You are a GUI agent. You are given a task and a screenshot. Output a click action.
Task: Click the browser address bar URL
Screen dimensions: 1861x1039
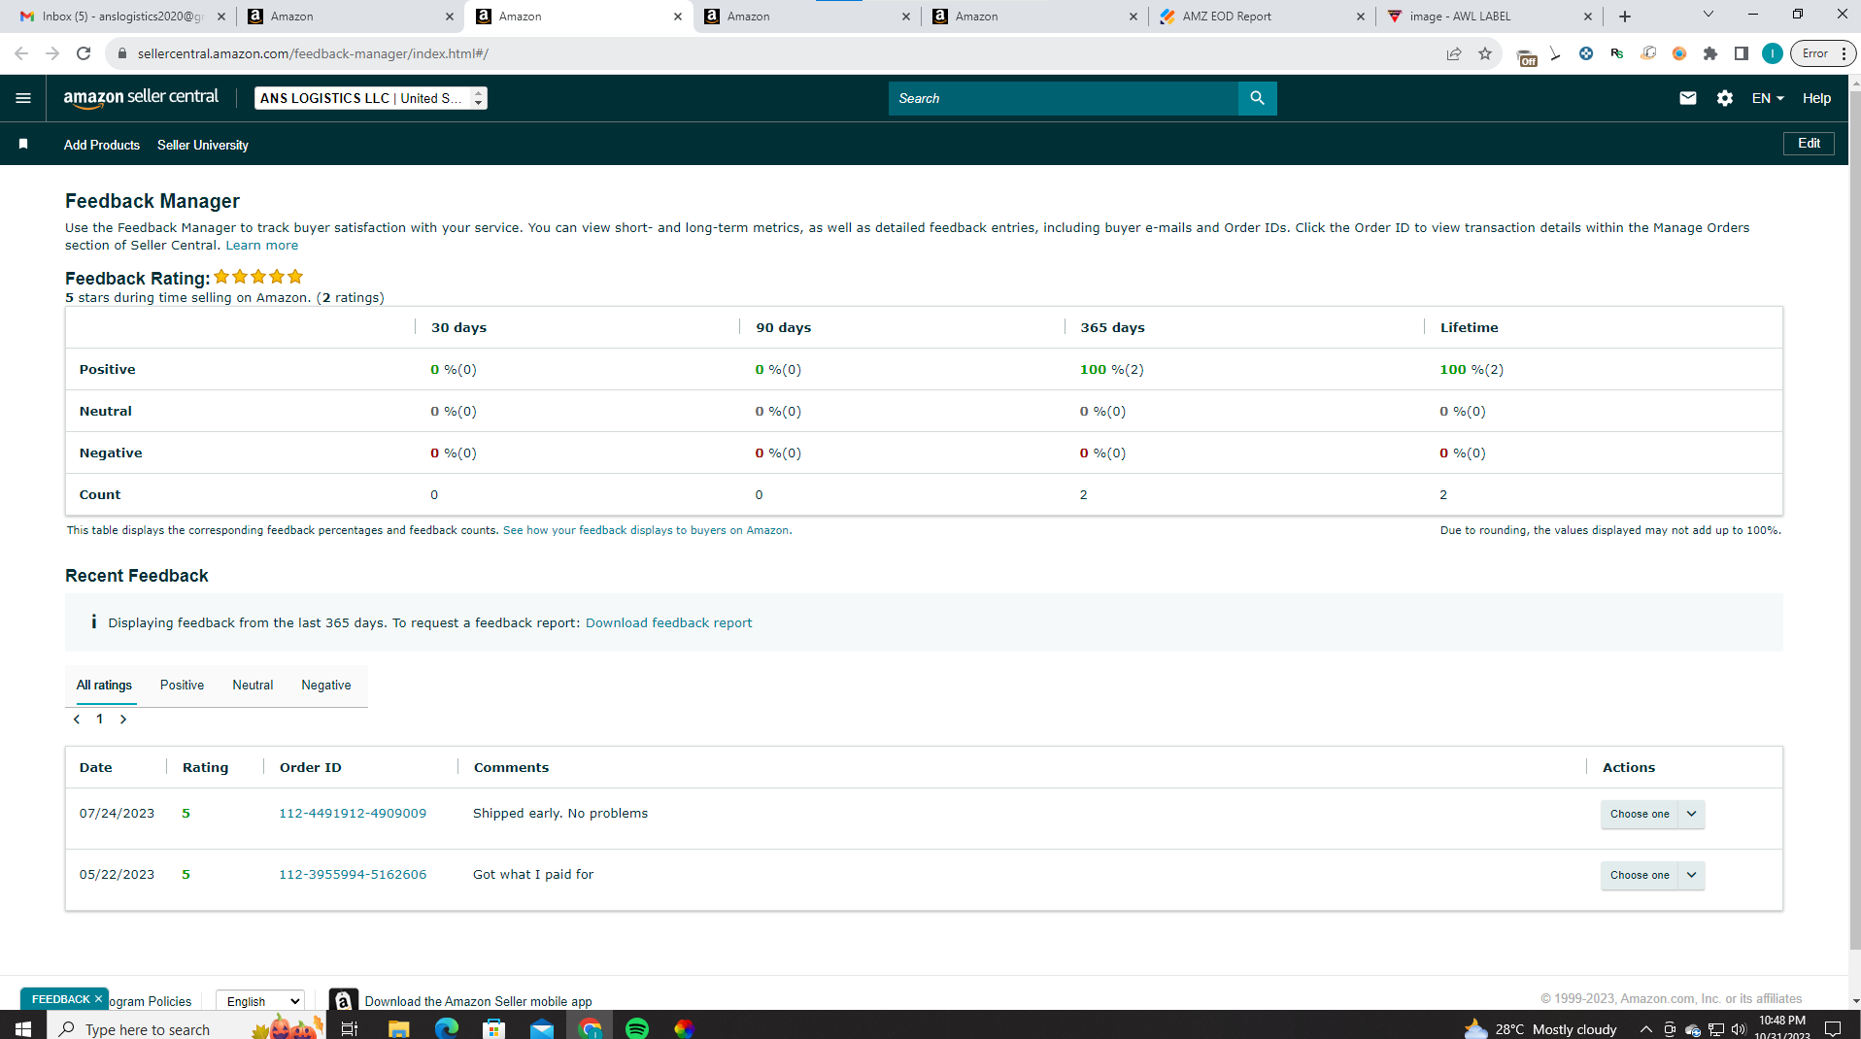point(313,53)
